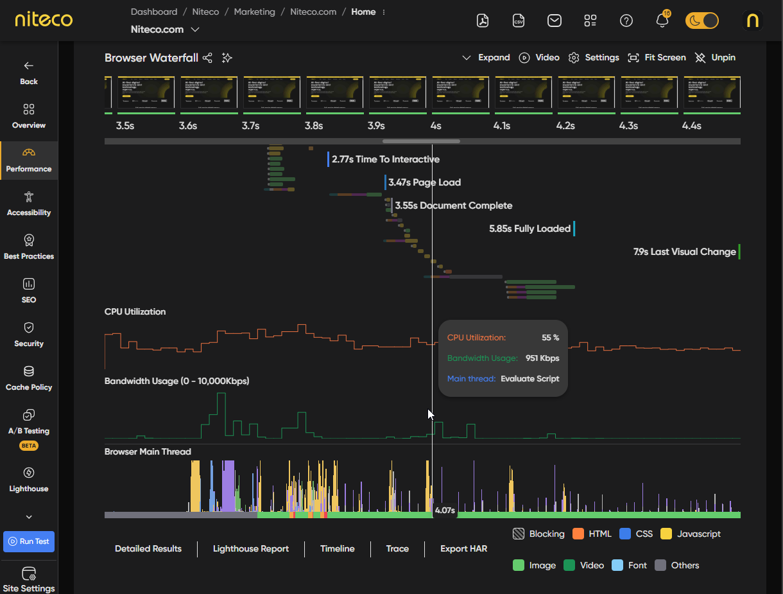Click the CSV export icon

519,21
